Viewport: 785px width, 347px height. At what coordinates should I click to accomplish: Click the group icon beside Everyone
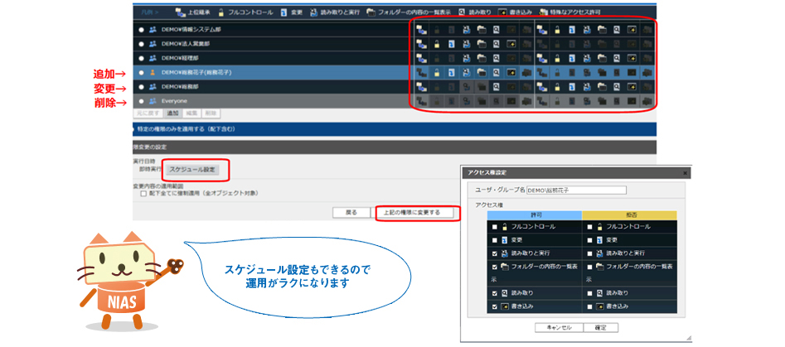pyautogui.click(x=153, y=101)
